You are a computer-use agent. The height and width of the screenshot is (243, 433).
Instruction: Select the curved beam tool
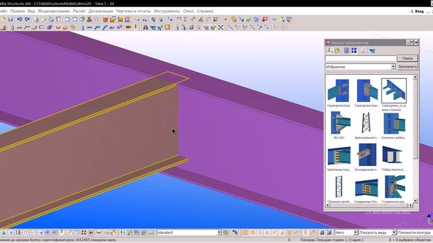pos(105,27)
